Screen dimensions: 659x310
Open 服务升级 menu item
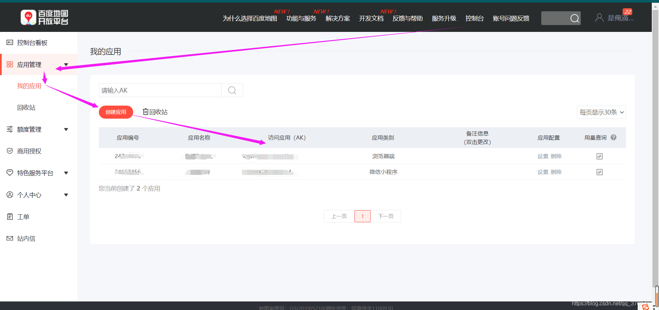coord(444,18)
